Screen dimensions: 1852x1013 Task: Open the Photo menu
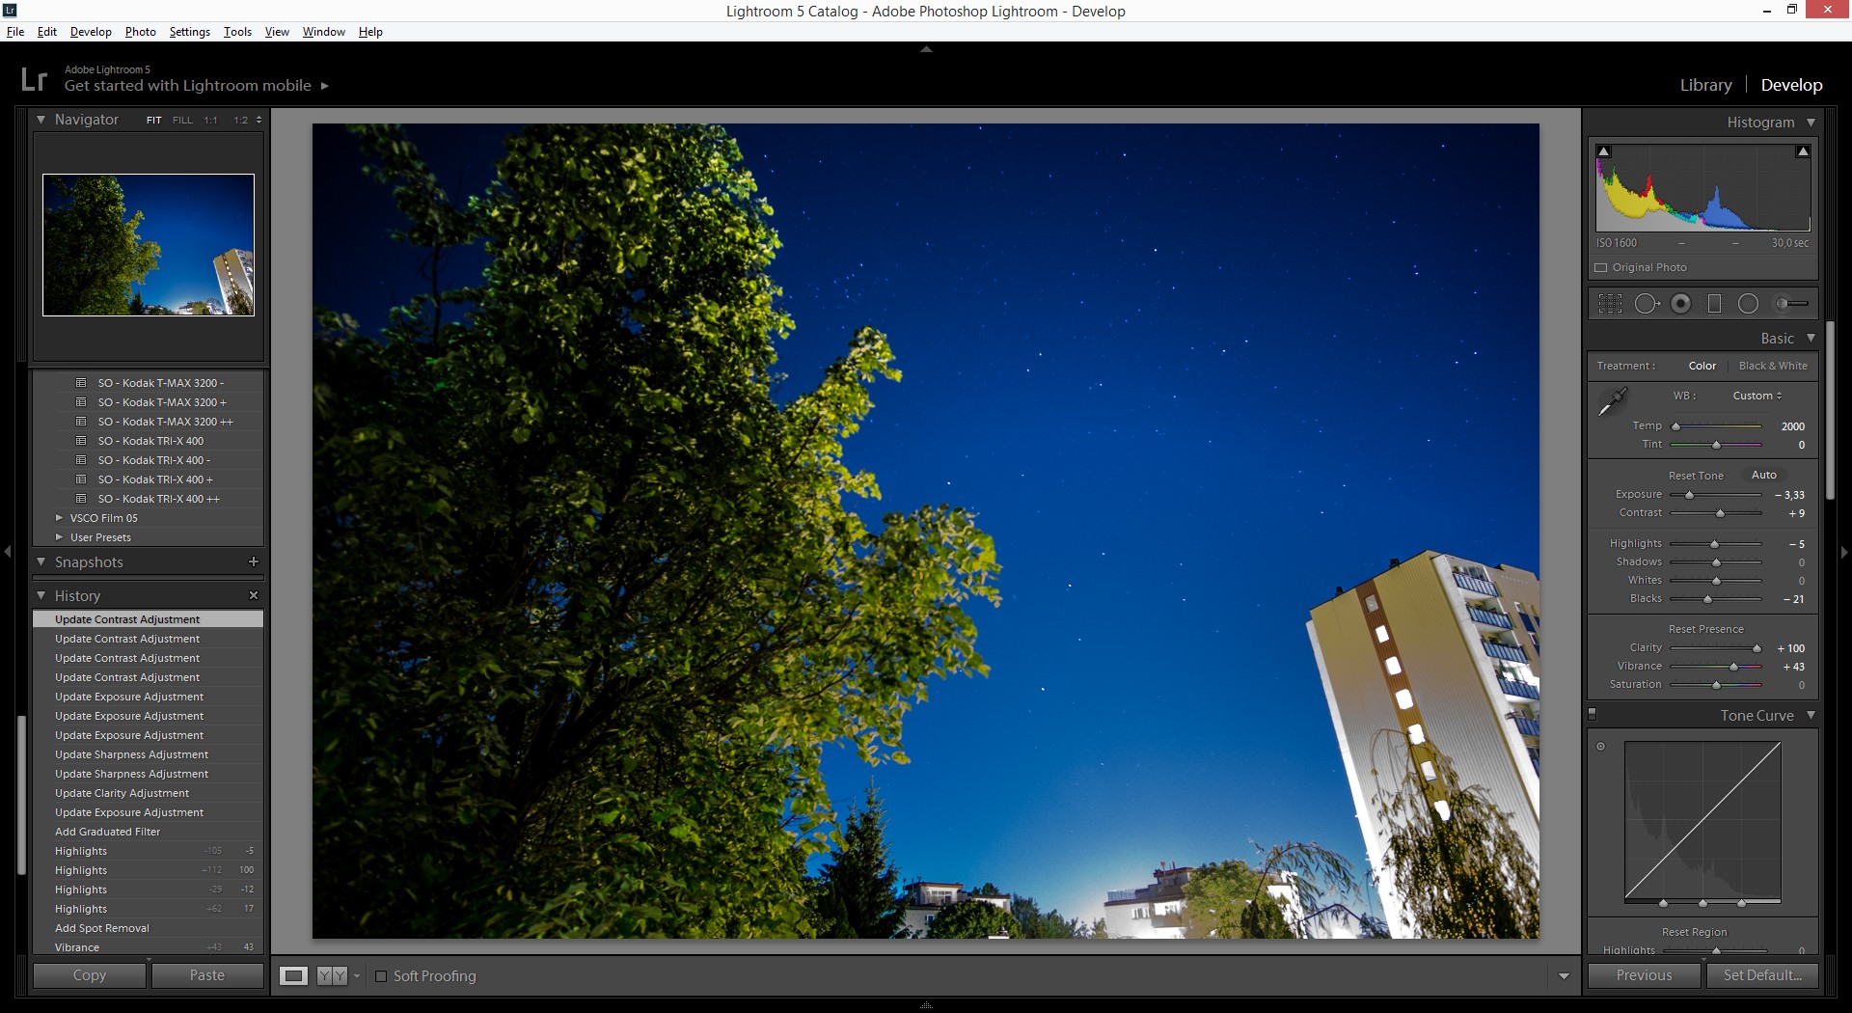pyautogui.click(x=140, y=32)
